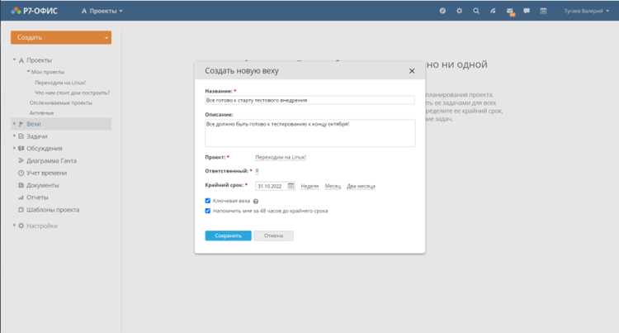Click into the Название input field
Viewport: 619px width, 333px height.
tap(309, 100)
